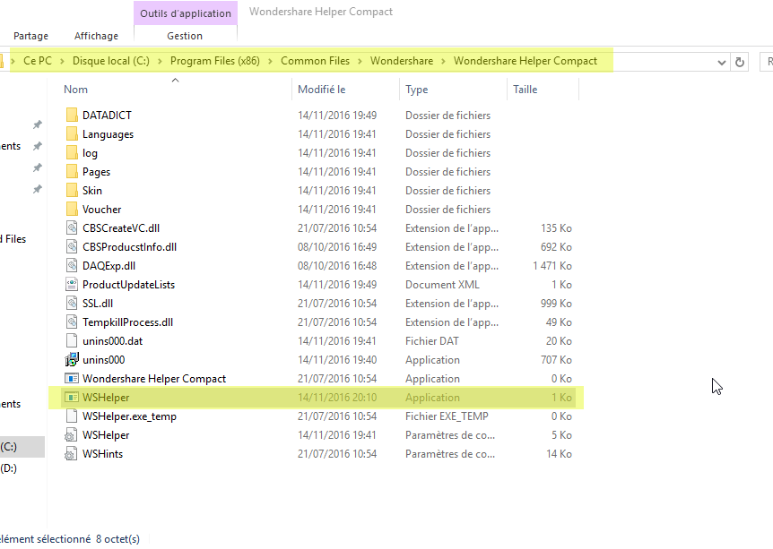This screenshot has width=773, height=549.
Task: Click the Wondershare Helper Compact application icon
Action: tap(72, 378)
